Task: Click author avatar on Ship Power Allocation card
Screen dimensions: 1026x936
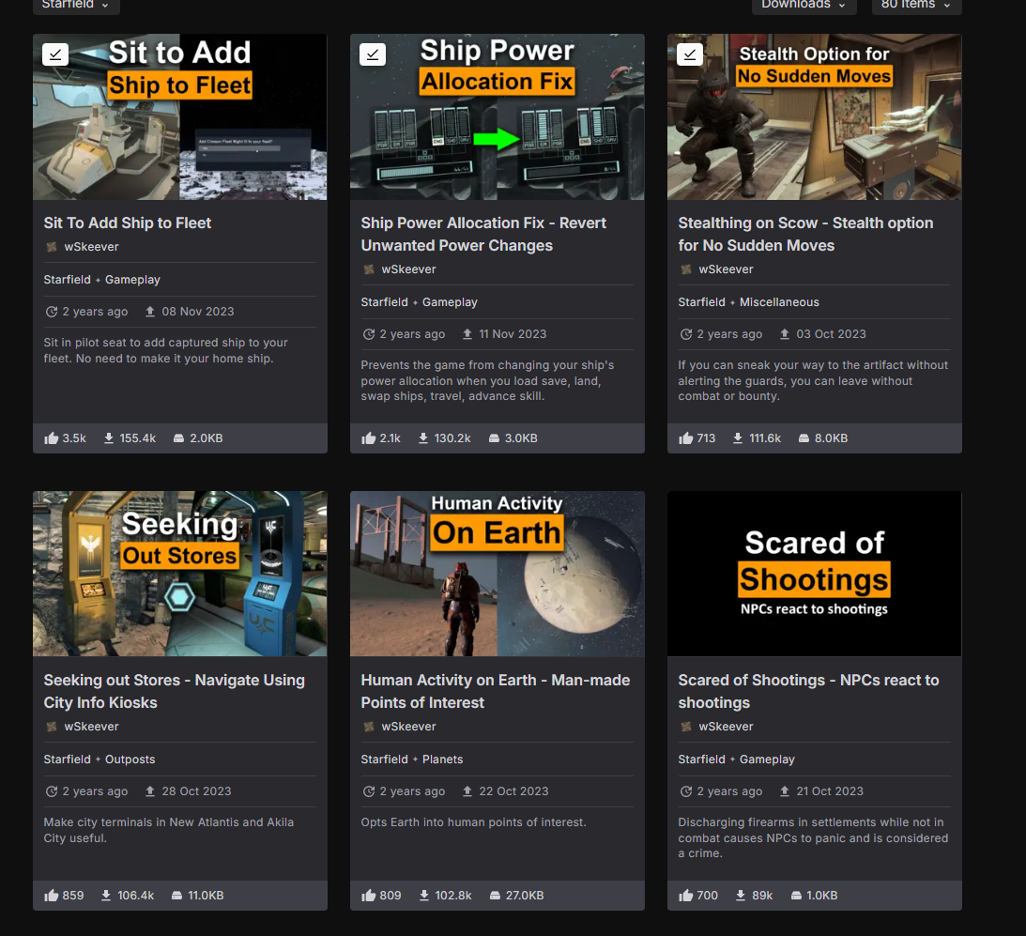Action: [369, 269]
